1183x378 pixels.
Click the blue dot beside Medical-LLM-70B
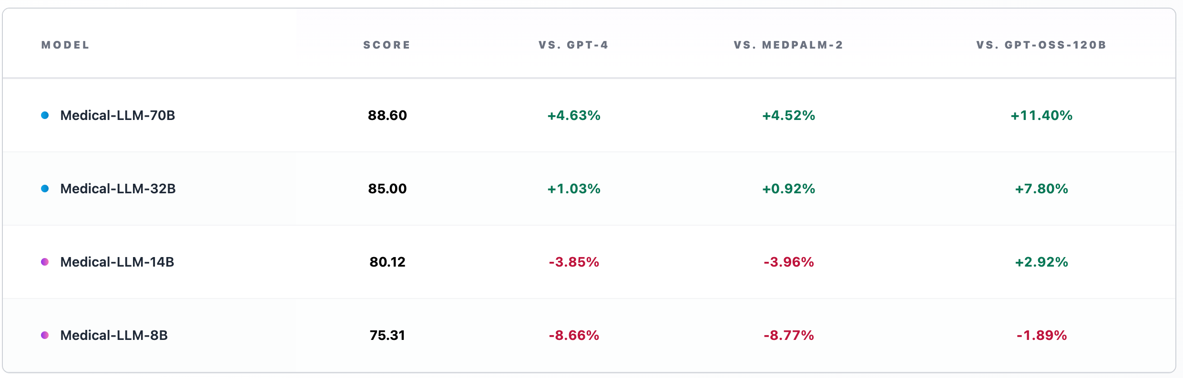[45, 115]
